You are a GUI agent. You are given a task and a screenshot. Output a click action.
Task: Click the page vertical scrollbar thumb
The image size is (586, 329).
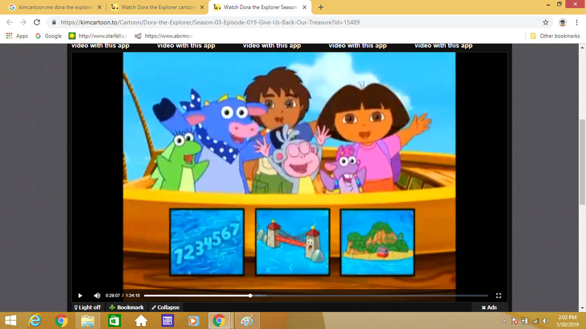[x=582, y=162]
